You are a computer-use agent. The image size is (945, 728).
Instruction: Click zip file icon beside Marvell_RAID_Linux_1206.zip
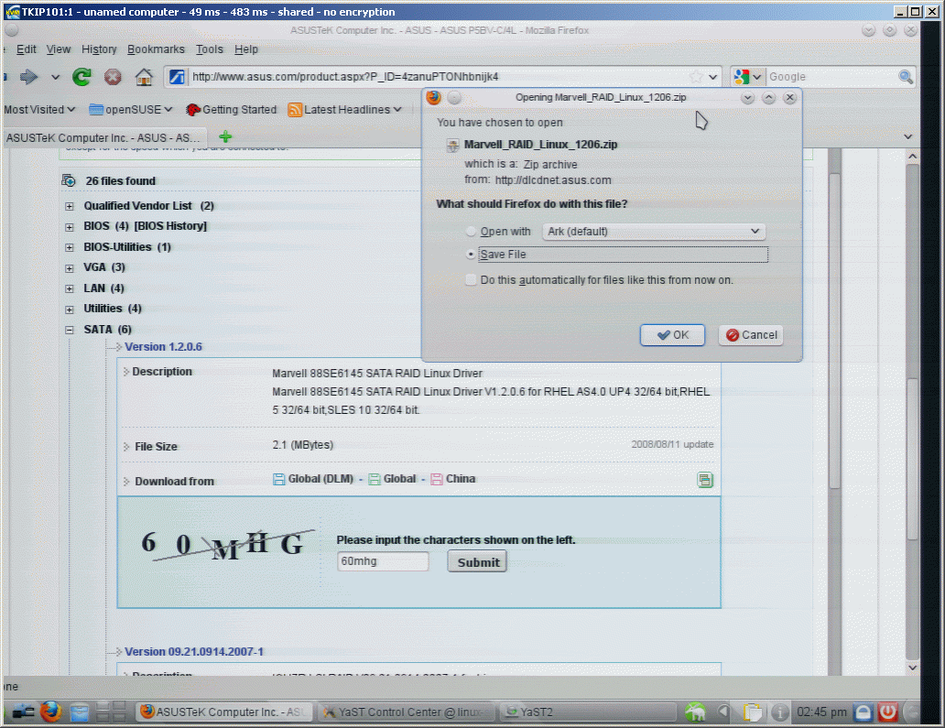pyautogui.click(x=452, y=145)
